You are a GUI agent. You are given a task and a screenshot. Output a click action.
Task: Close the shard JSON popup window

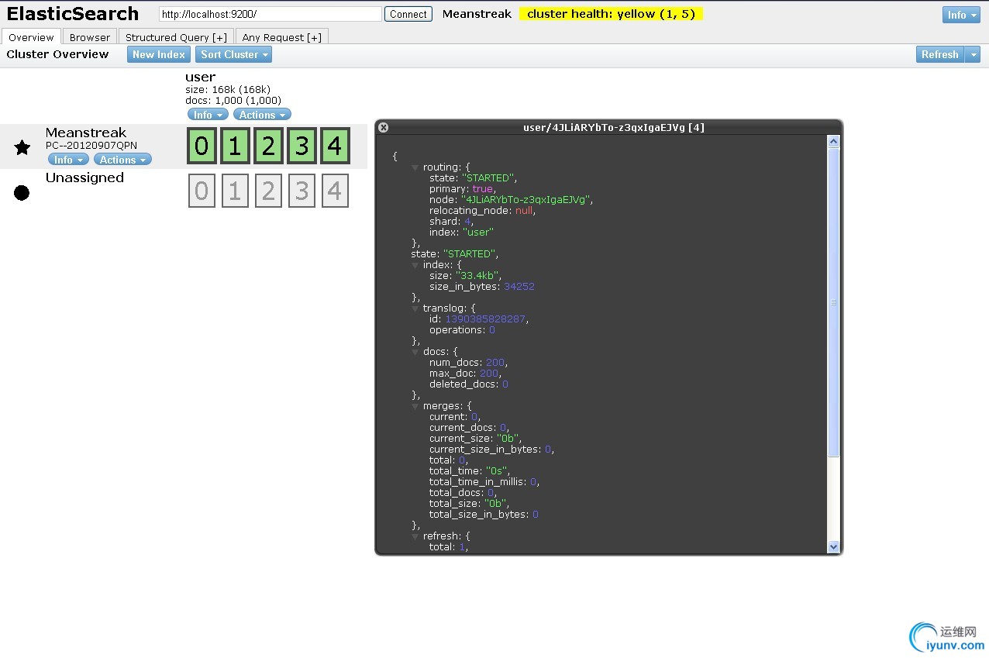pos(383,128)
